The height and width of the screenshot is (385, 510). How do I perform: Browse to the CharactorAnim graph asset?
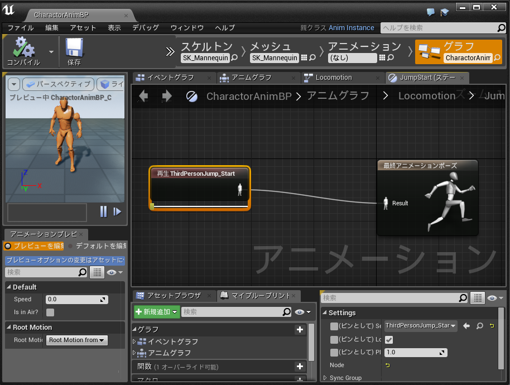pos(497,57)
